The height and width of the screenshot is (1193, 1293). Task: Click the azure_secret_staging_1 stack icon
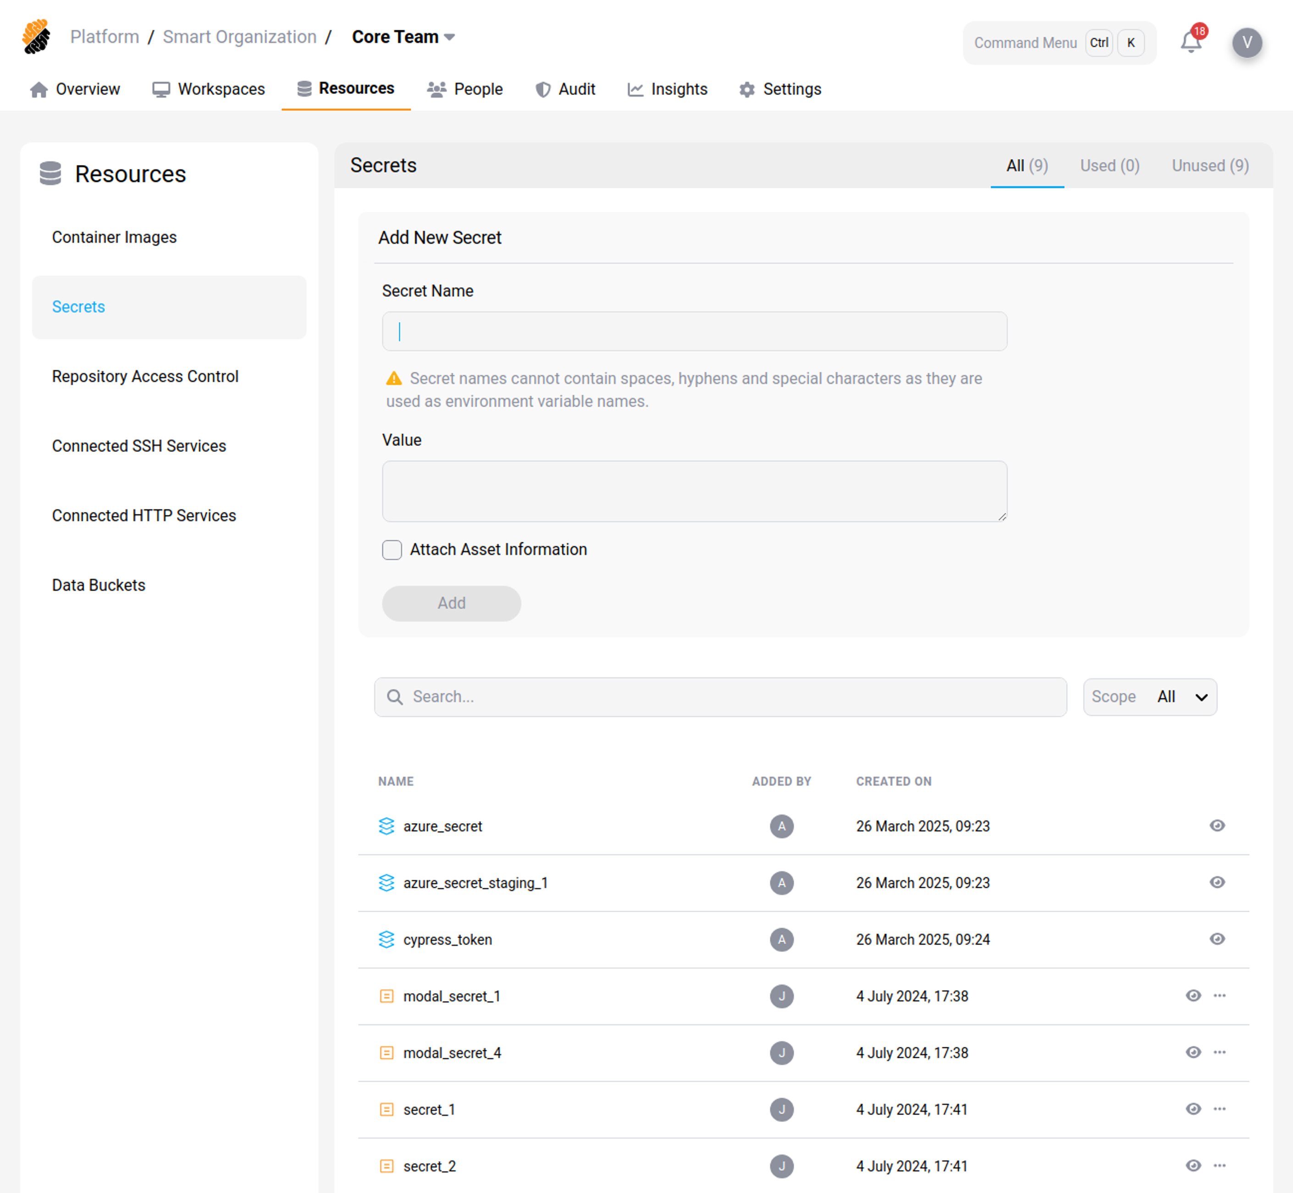point(386,883)
